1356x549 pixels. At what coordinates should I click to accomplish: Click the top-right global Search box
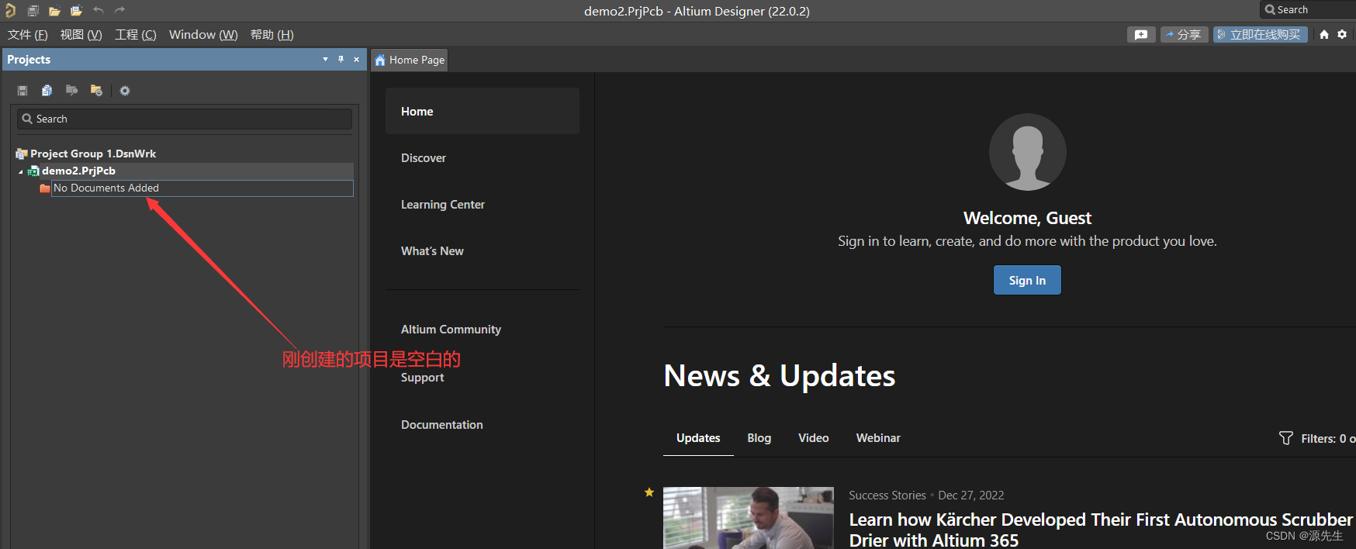[1308, 9]
